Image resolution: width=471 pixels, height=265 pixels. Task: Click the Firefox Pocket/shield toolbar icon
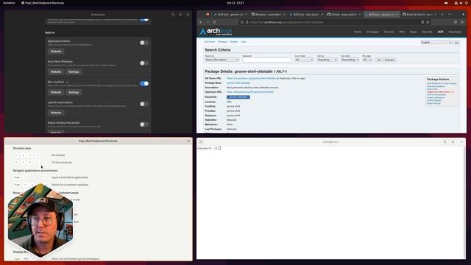tap(456, 22)
